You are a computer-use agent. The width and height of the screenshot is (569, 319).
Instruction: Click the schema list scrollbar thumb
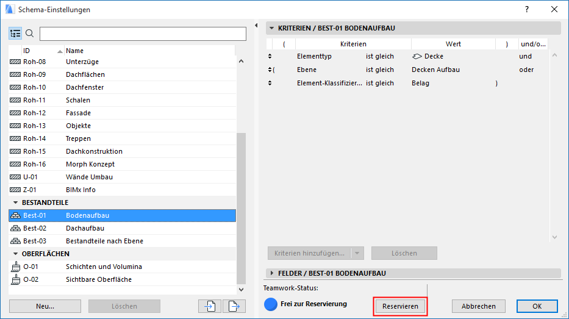[242, 209]
